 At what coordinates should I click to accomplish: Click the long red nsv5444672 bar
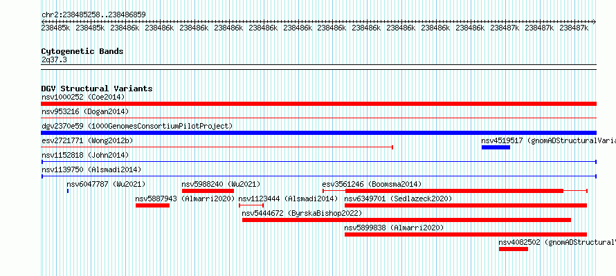(x=406, y=220)
